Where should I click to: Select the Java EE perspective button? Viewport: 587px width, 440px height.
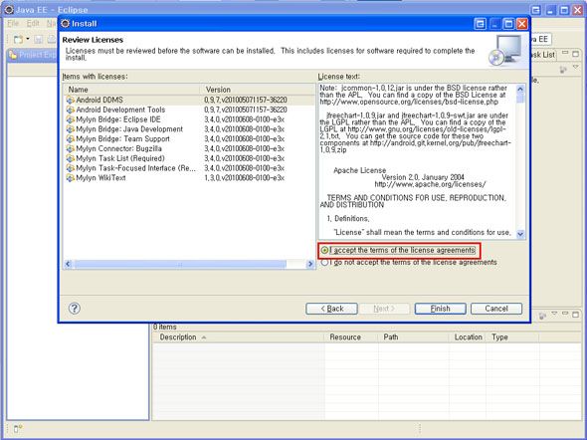[x=540, y=39]
